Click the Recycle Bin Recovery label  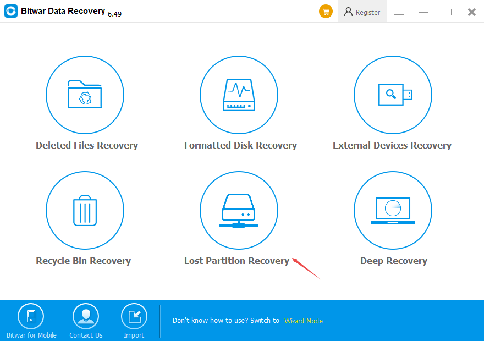click(84, 261)
